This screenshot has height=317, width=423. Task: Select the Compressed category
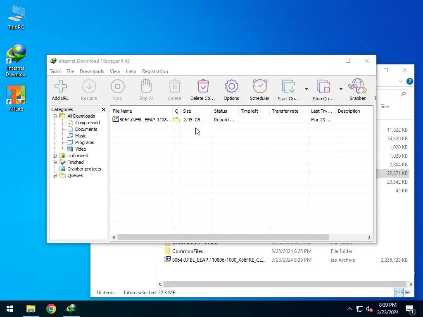[88, 123]
